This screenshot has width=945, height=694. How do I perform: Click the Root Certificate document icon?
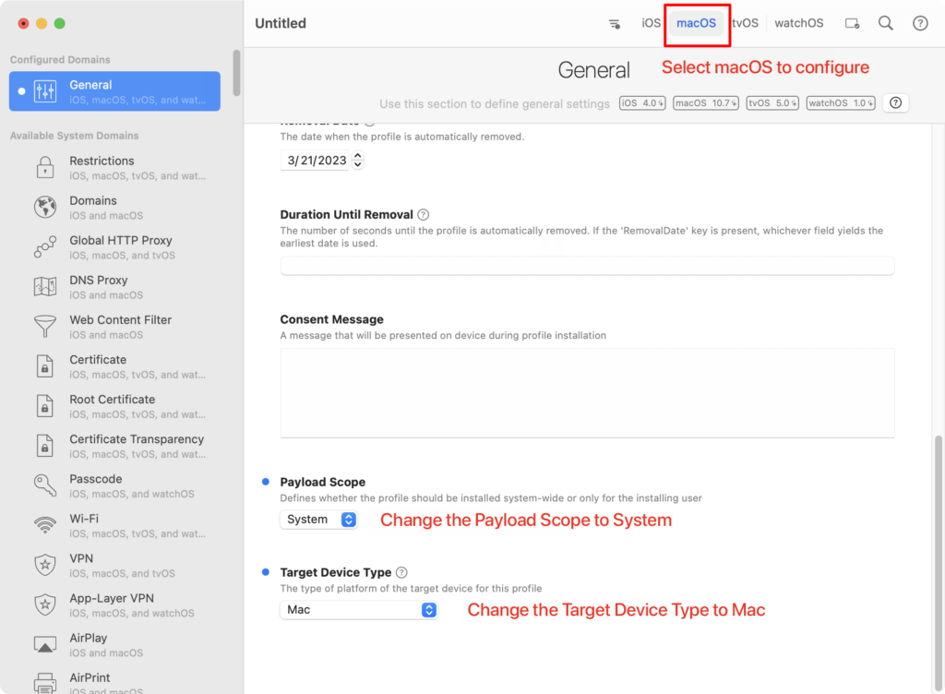point(45,406)
